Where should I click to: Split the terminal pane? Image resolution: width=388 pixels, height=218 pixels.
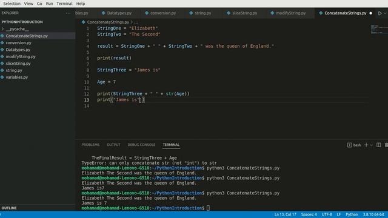[x=378, y=145]
